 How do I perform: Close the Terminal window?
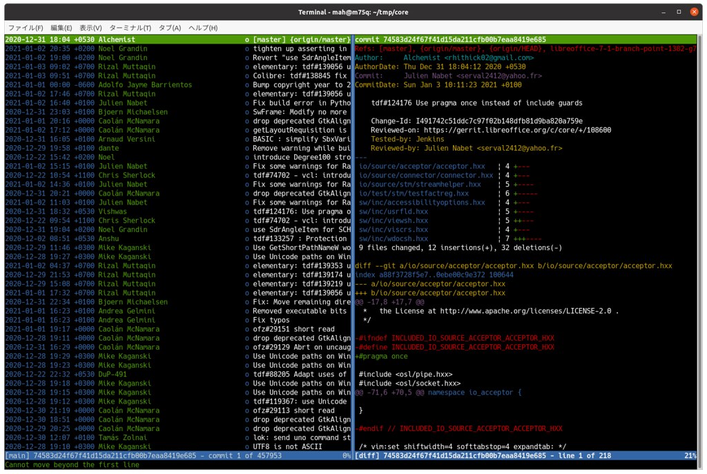694,12
